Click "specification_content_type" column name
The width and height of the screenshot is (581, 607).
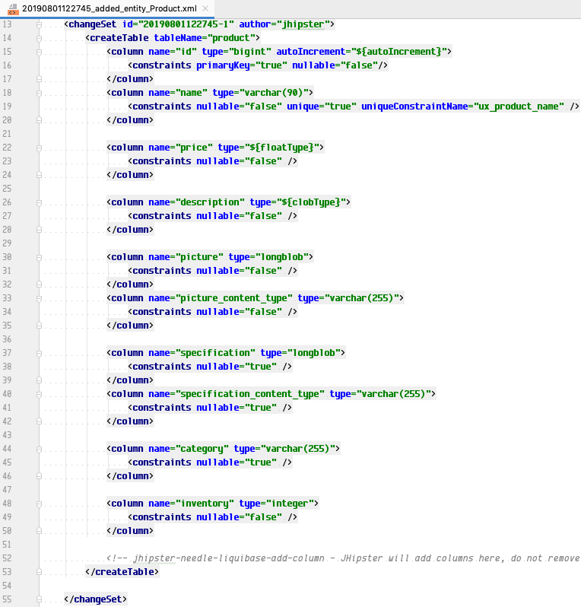pyautogui.click(x=249, y=394)
